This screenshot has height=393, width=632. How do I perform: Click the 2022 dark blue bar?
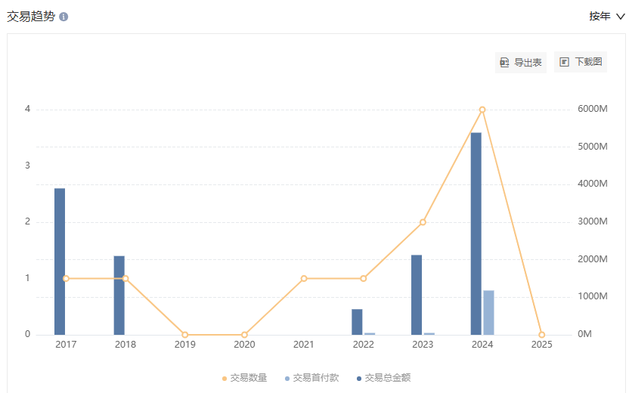pyautogui.click(x=357, y=322)
